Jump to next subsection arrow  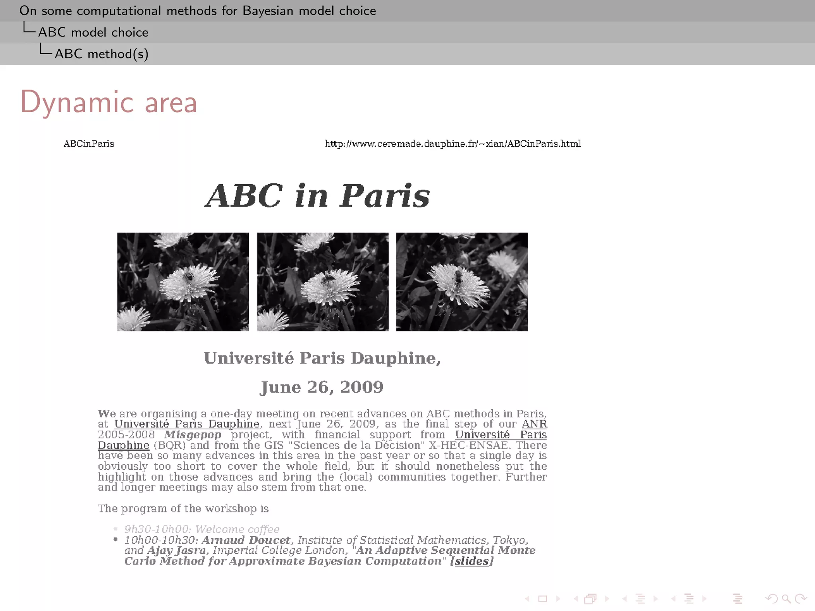[x=655, y=599]
